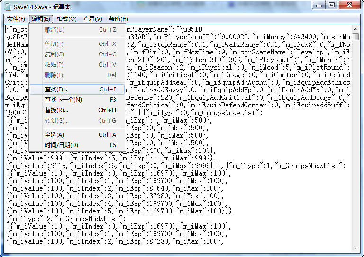Maximize the Notepad window
This screenshot has width=364, height=257.
[x=332, y=5]
